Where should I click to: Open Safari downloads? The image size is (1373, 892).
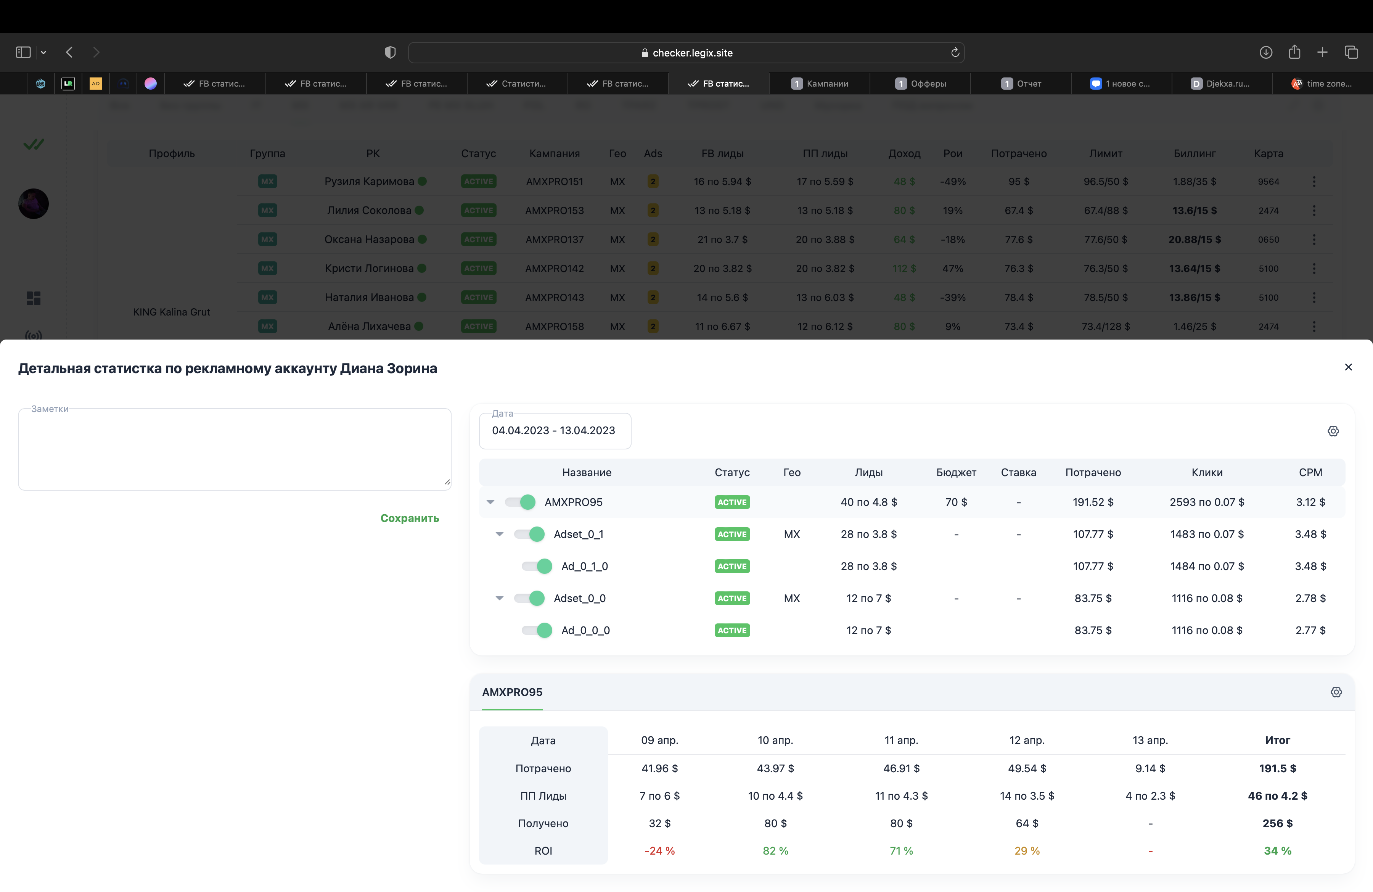click(1266, 53)
